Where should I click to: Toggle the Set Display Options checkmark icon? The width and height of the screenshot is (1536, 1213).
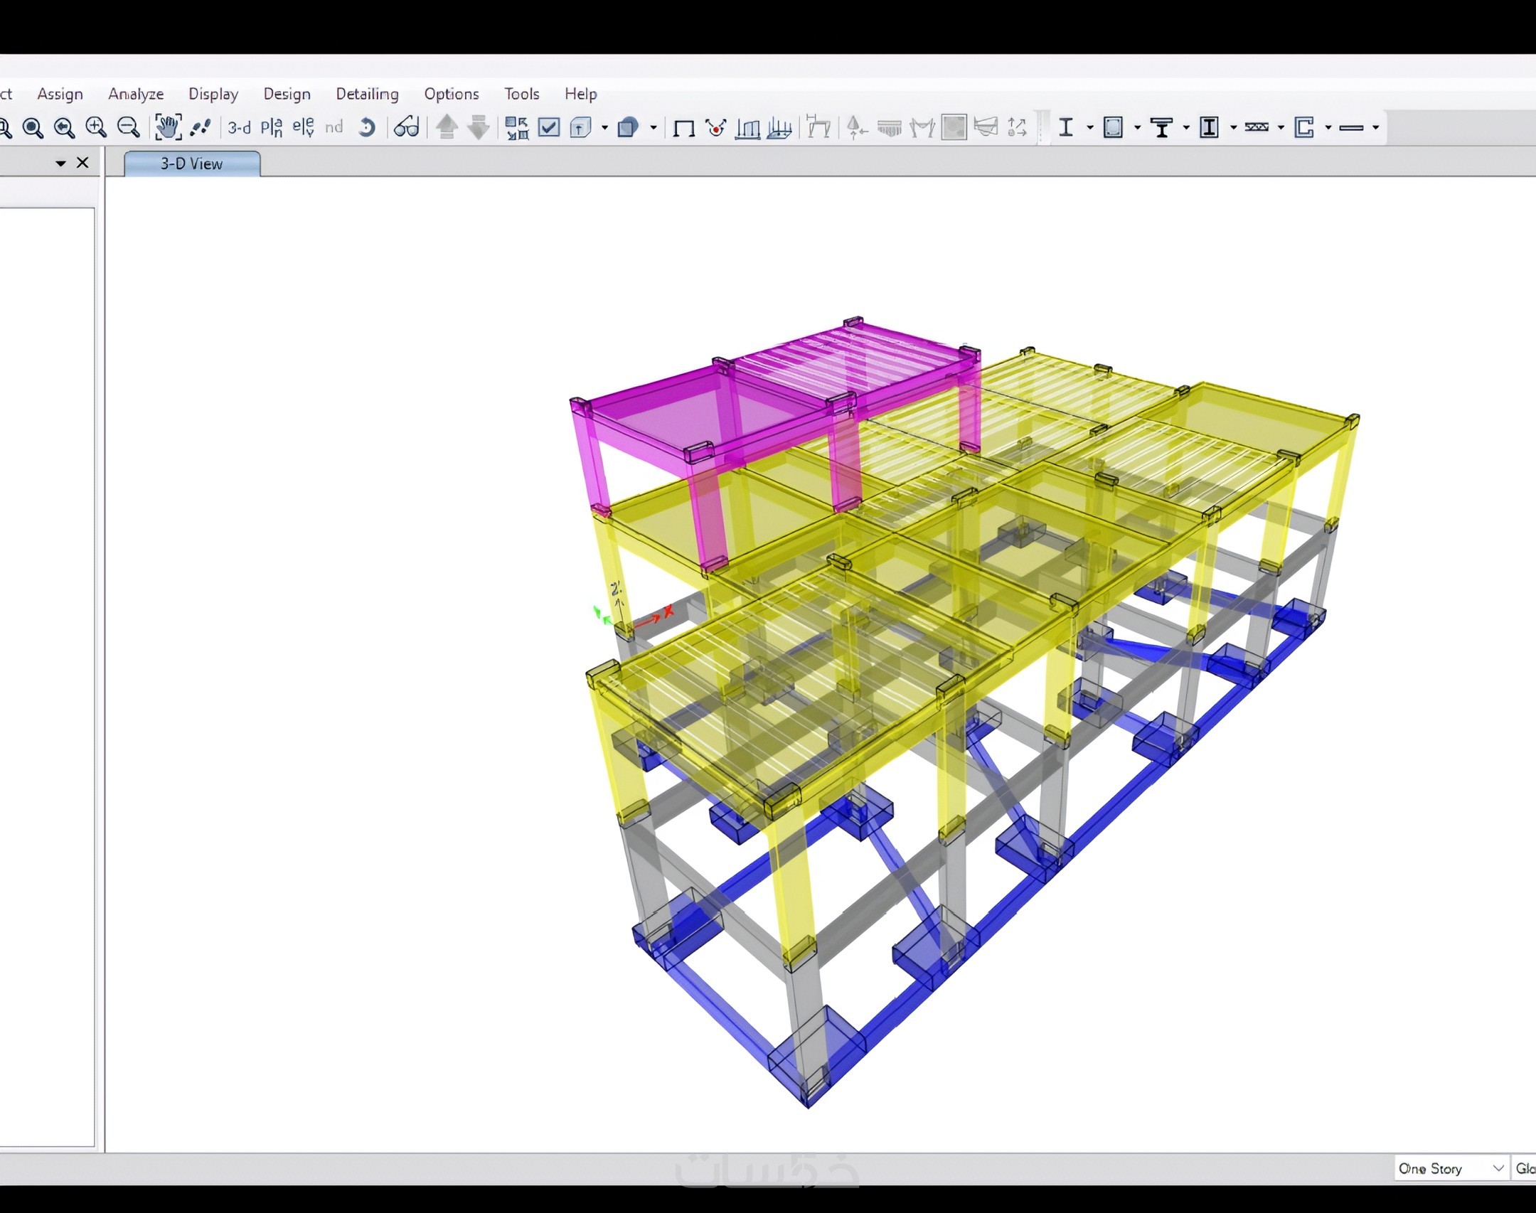[549, 127]
